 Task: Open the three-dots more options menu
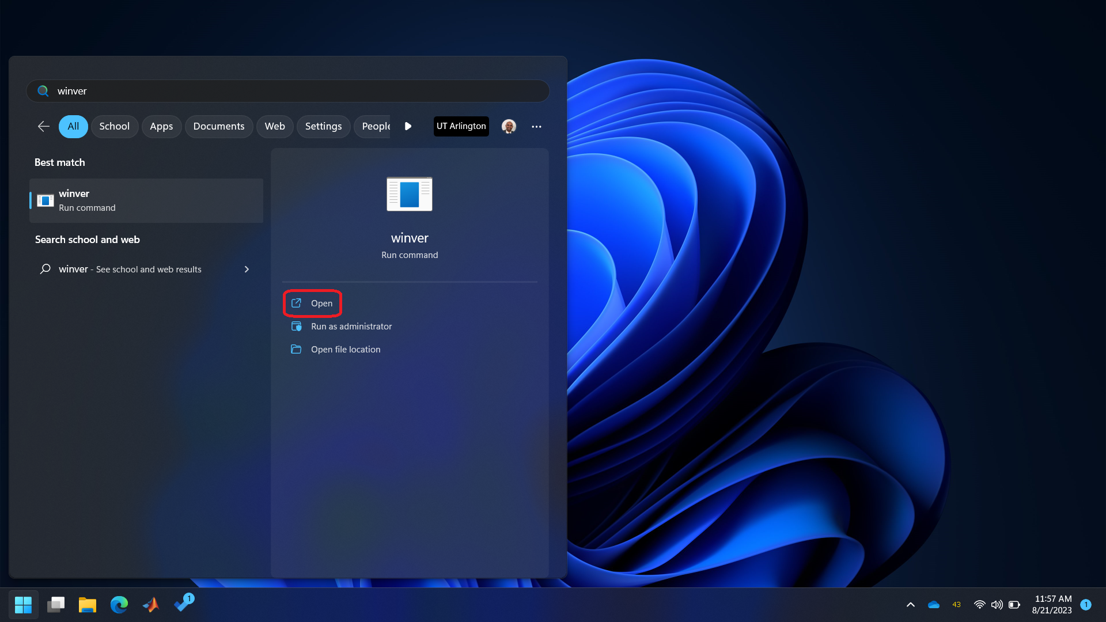(x=536, y=126)
